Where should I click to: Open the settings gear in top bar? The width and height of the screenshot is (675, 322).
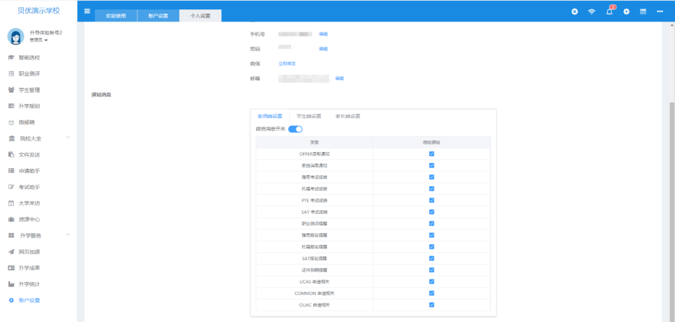626,12
